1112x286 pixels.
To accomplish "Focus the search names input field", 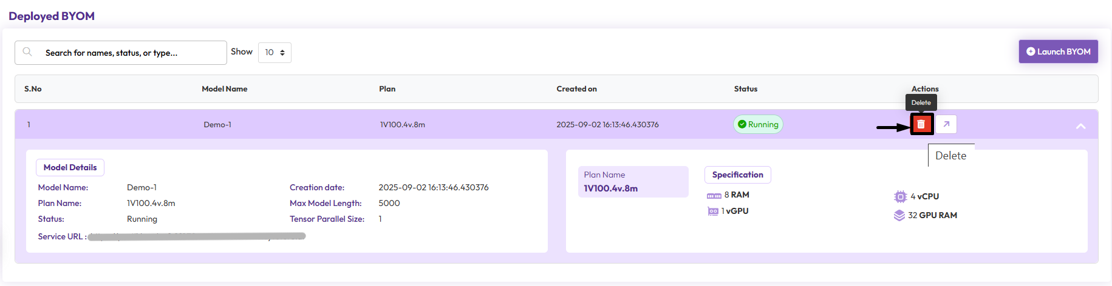I will click(x=131, y=53).
